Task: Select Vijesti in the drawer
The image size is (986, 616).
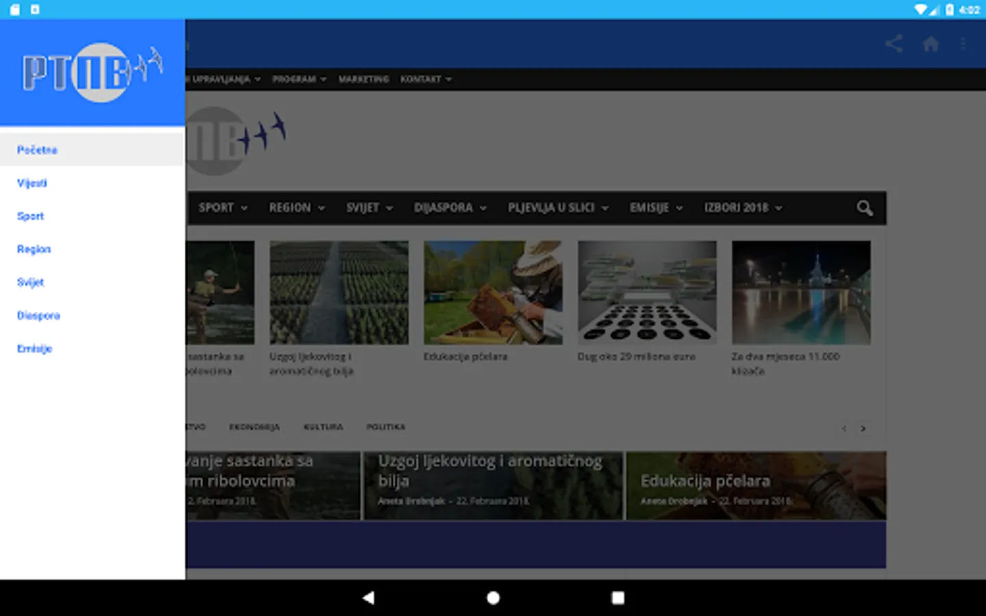Action: (x=92, y=183)
